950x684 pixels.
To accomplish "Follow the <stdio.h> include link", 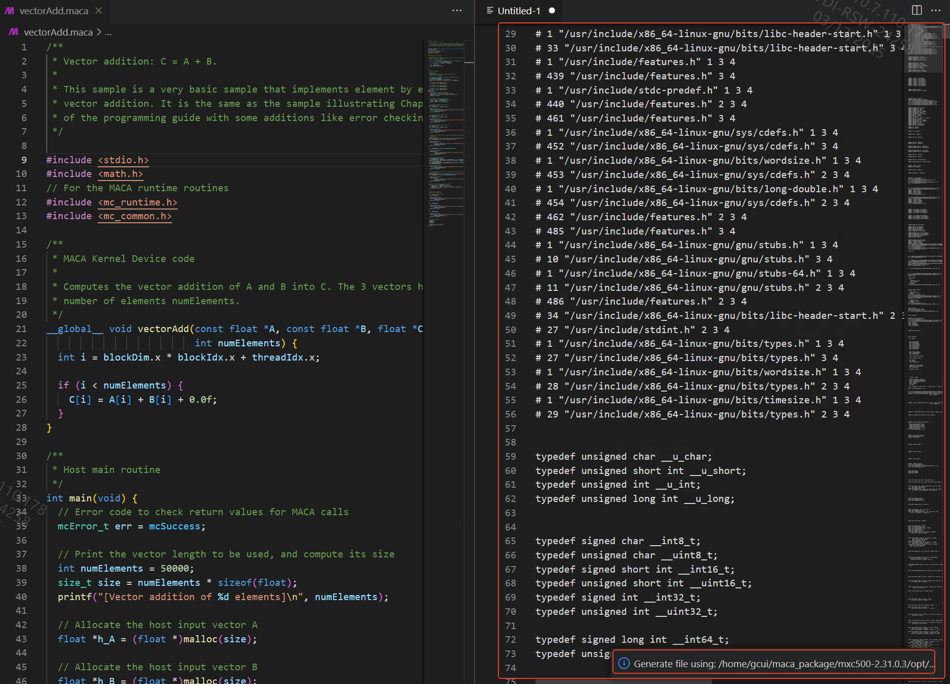I will (x=123, y=160).
